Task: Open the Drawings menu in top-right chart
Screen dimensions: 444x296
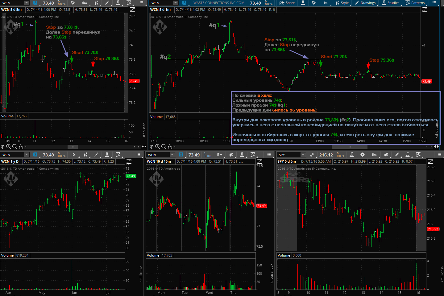Action: tap(365, 3)
